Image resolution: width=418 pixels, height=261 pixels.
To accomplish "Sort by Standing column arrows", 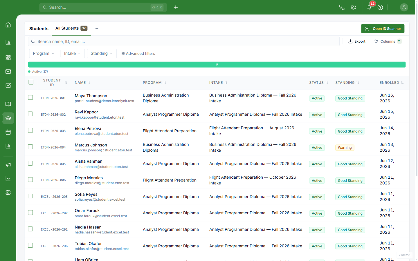I will point(358,83).
